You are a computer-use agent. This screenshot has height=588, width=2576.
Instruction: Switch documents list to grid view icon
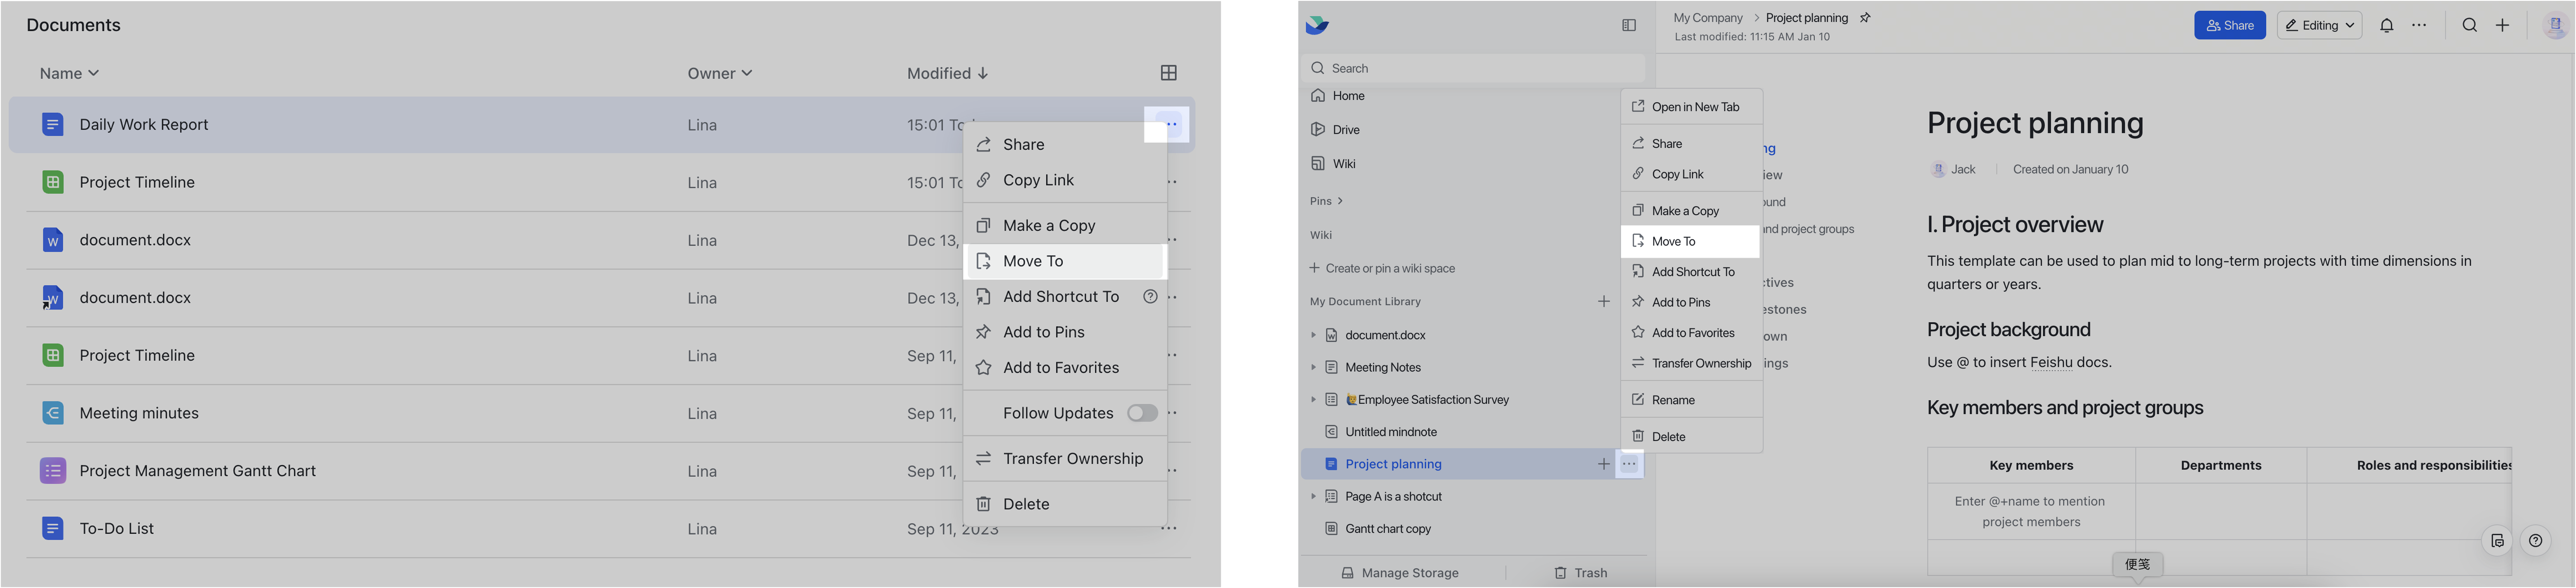coord(1168,73)
